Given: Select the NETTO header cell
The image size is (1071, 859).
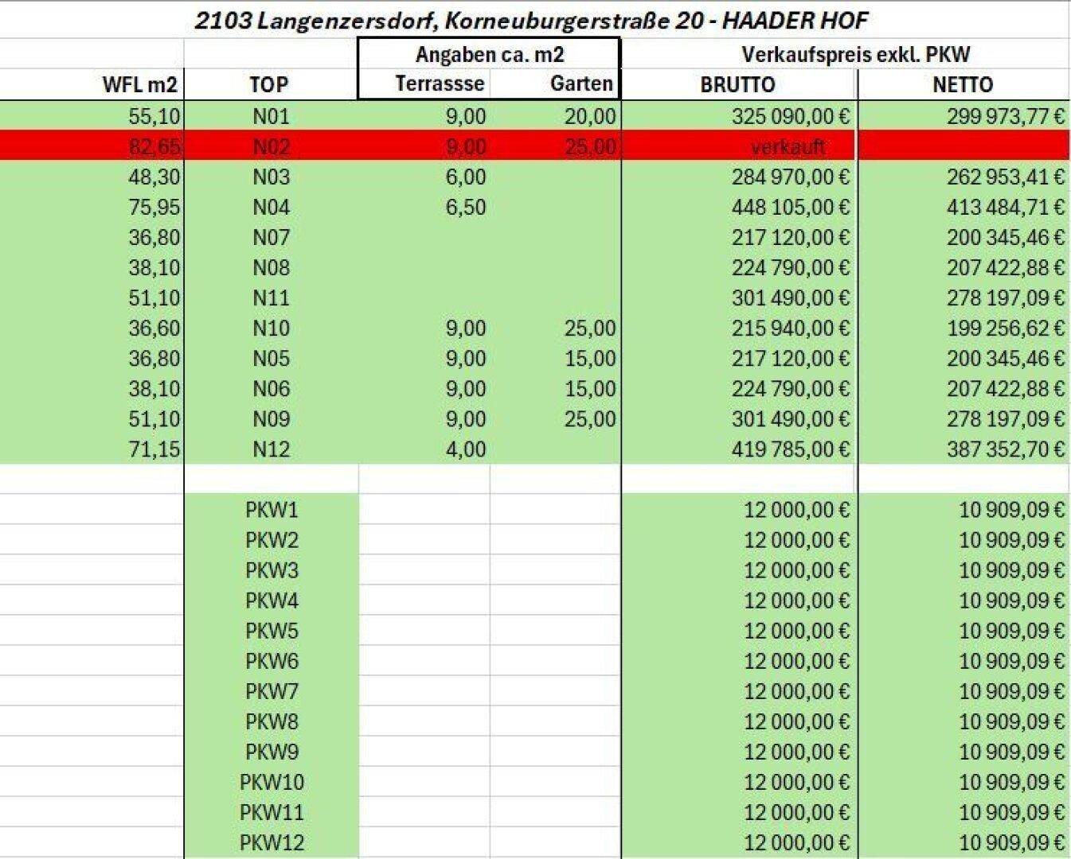Looking at the screenshot, I should pos(963,84).
